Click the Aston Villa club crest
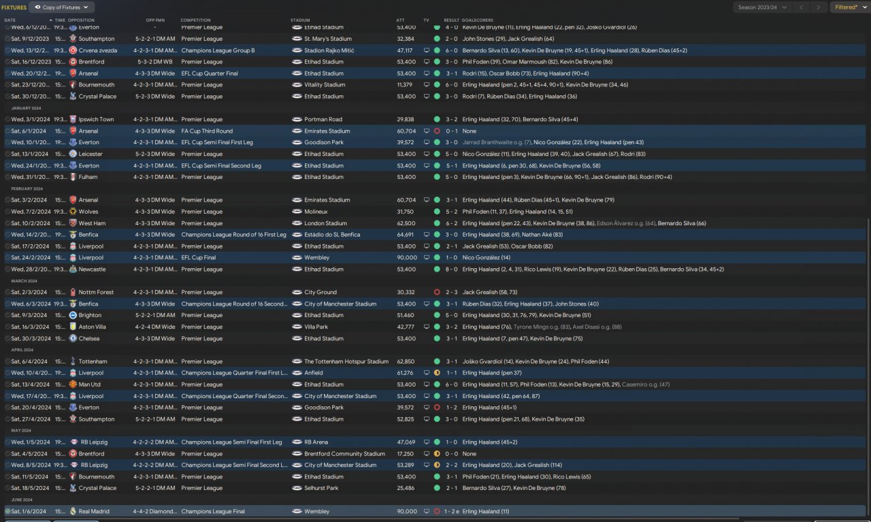 [x=73, y=327]
